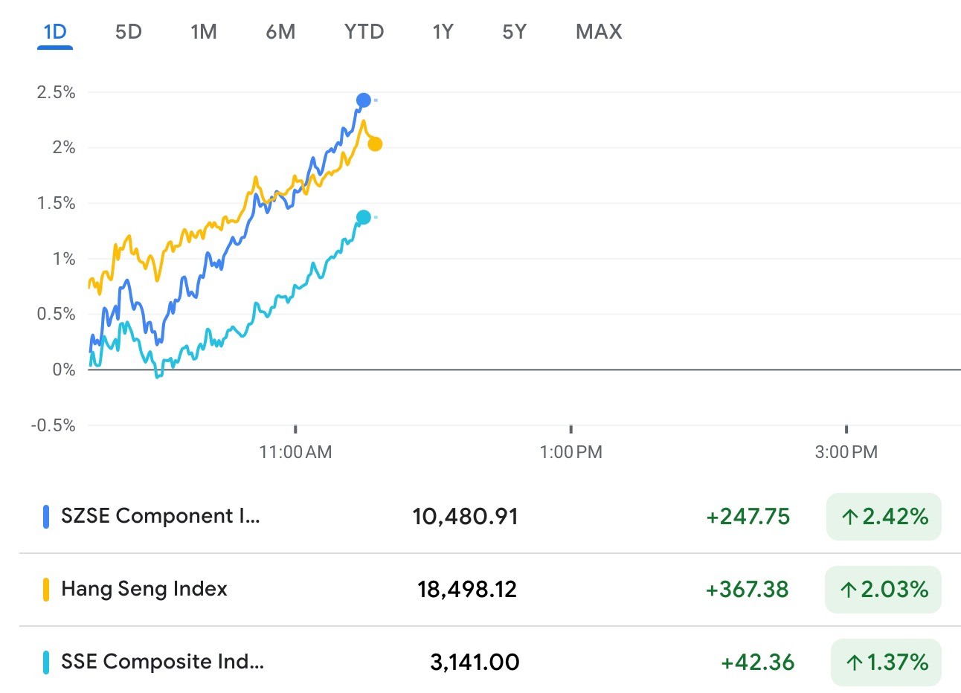Click the 3,141.00 price value

point(475,663)
